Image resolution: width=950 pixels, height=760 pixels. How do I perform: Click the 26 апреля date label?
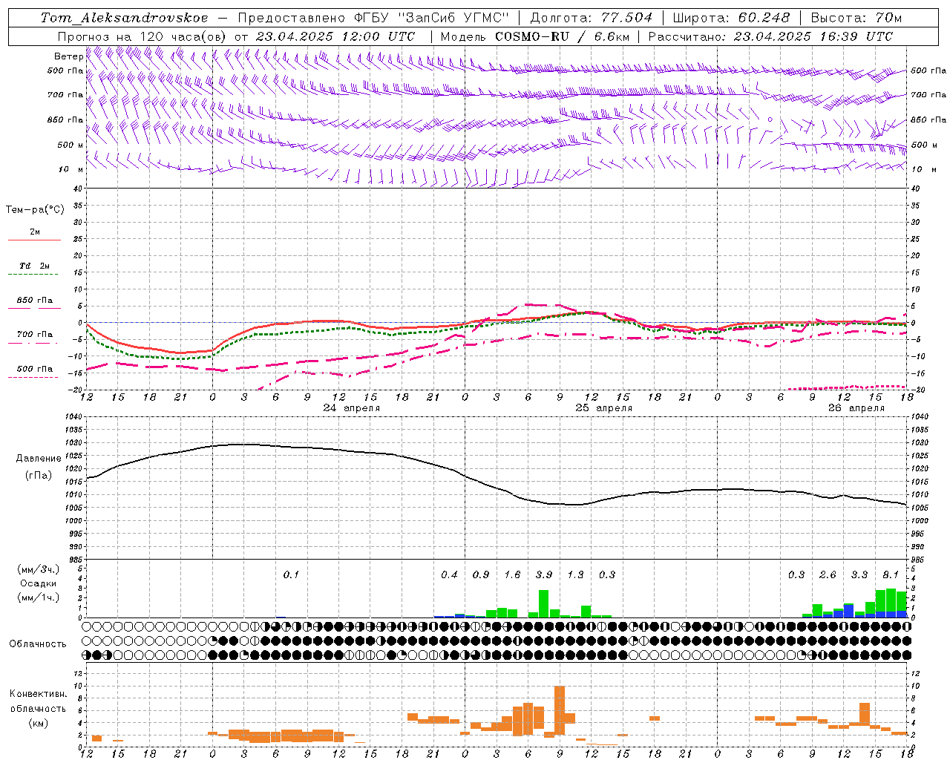856,408
